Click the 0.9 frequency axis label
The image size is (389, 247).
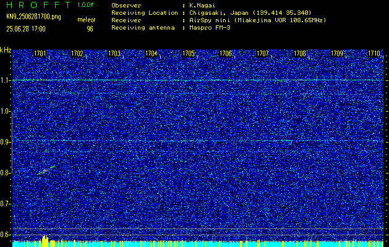tap(4, 142)
